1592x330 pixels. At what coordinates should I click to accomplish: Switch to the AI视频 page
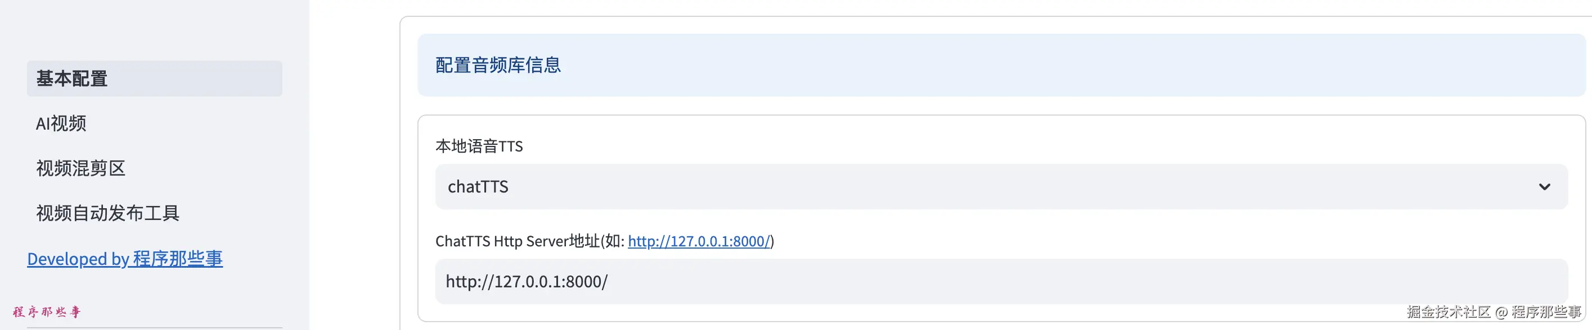(61, 123)
